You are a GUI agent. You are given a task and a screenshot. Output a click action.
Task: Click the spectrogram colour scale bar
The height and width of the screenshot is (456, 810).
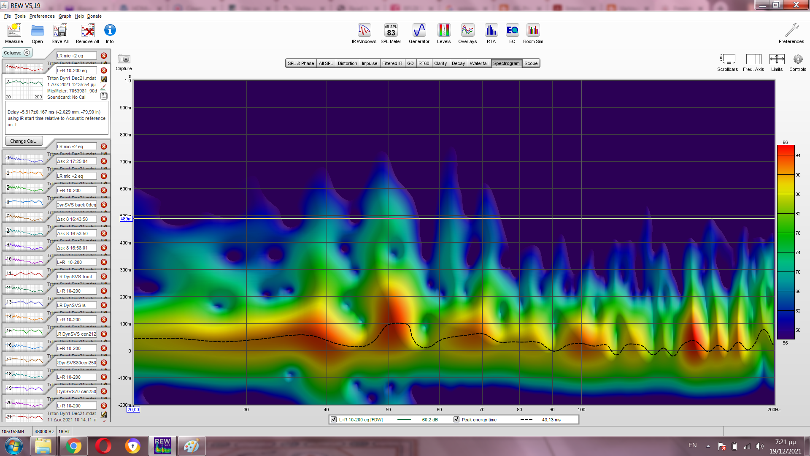(x=786, y=243)
